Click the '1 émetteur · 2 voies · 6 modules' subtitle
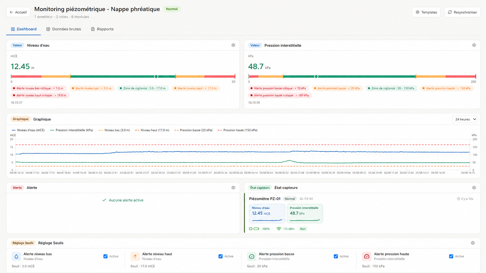 pyautogui.click(x=62, y=17)
